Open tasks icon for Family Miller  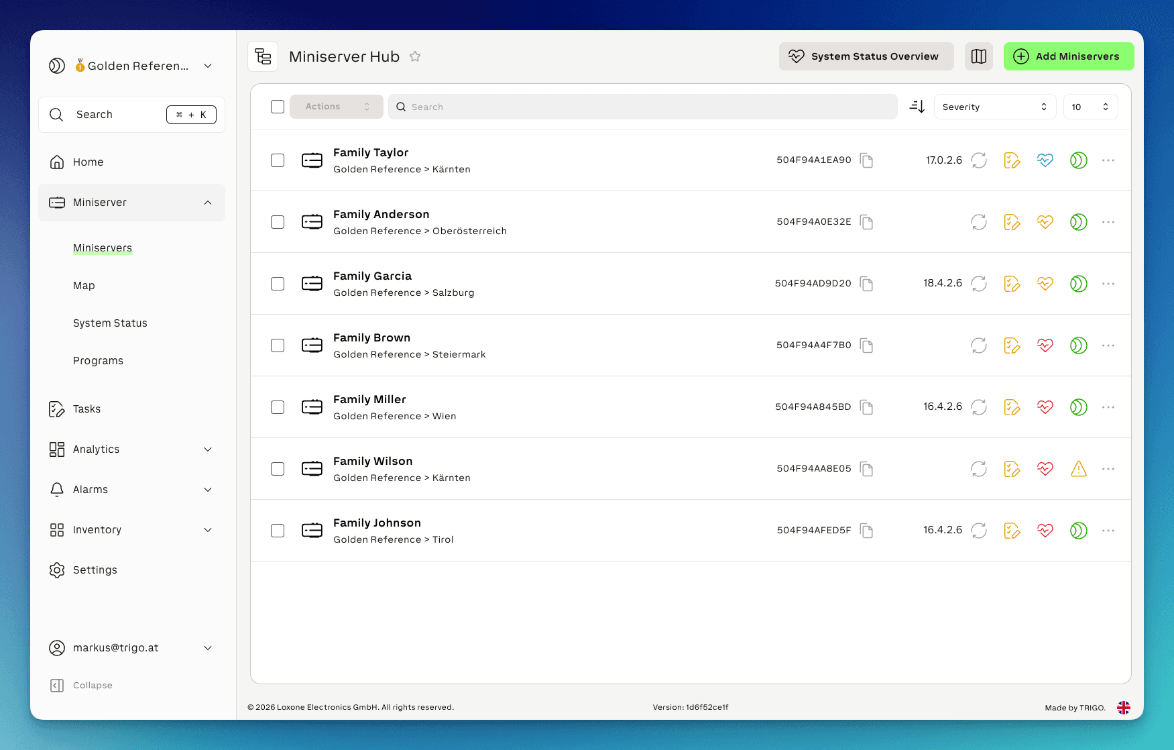click(x=1012, y=407)
